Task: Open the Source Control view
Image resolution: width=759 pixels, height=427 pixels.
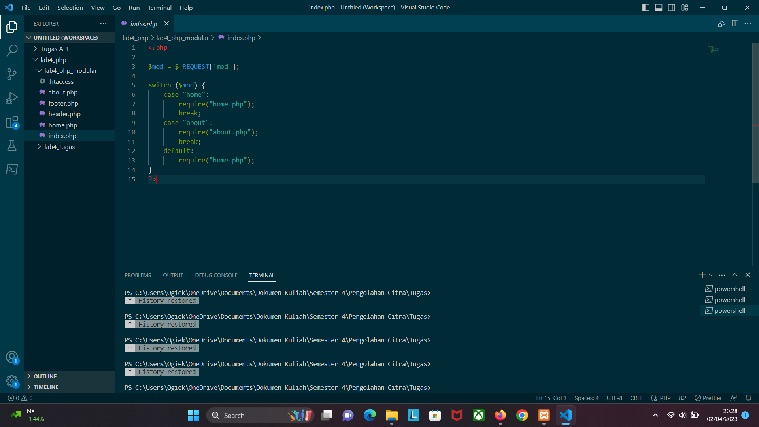Action: [x=12, y=74]
